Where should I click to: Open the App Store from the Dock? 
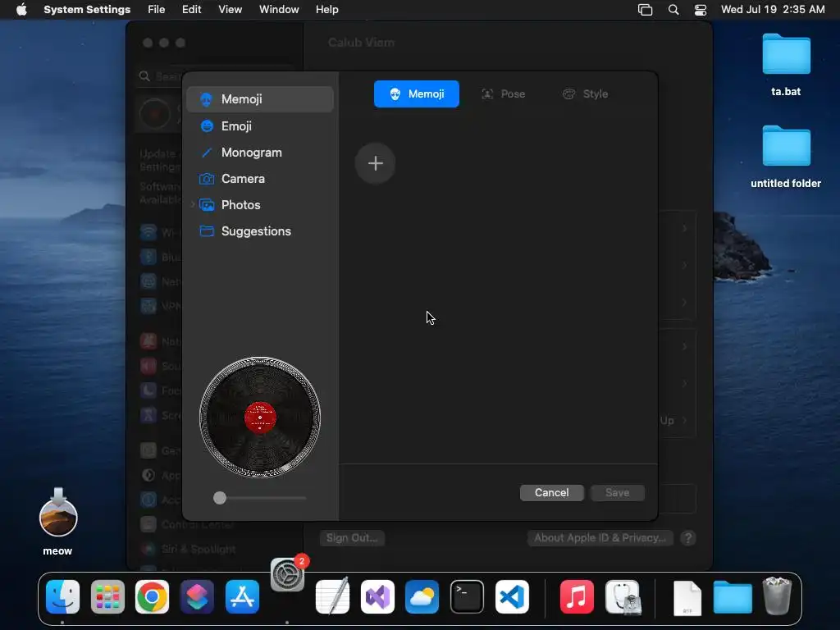click(242, 597)
